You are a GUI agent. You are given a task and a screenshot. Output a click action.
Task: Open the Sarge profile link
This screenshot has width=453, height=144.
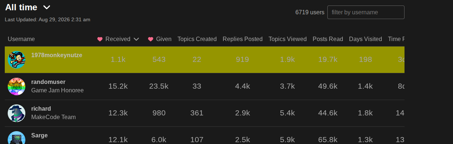[39, 135]
